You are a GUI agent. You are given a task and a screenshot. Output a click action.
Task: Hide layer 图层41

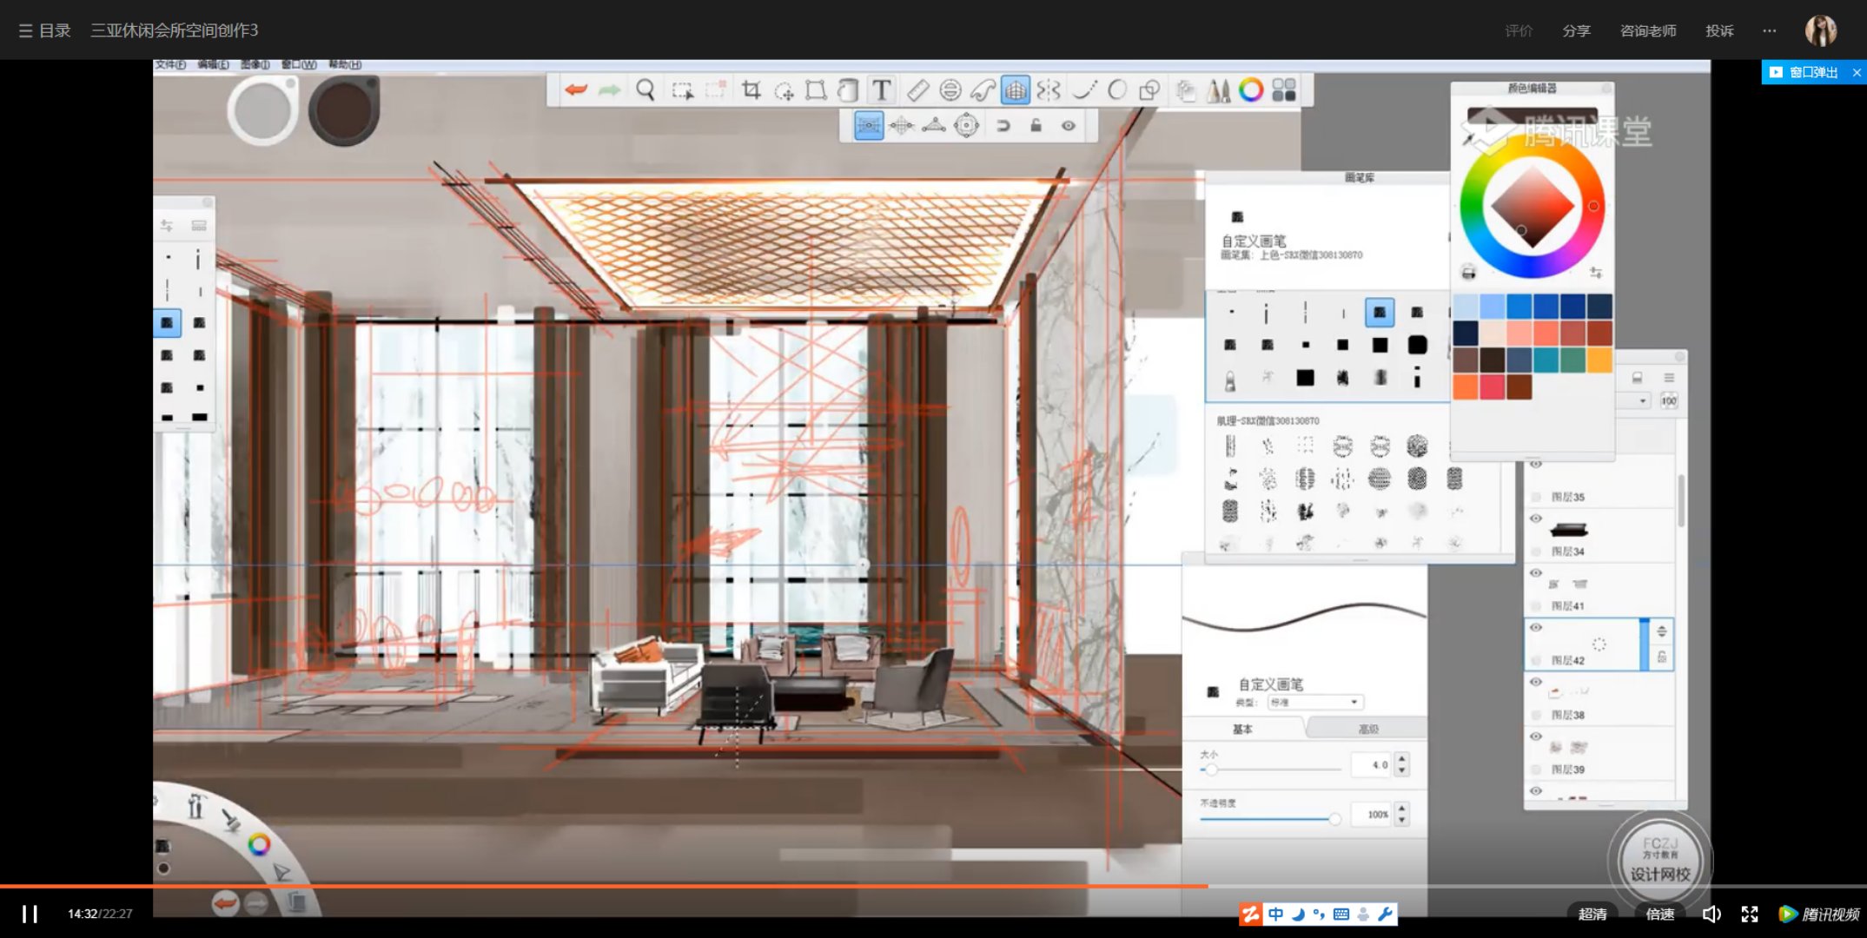(x=1536, y=573)
